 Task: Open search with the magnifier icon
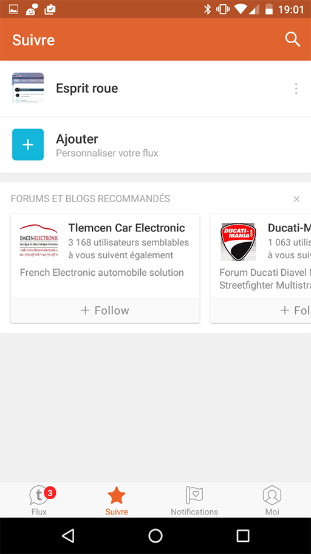click(292, 40)
